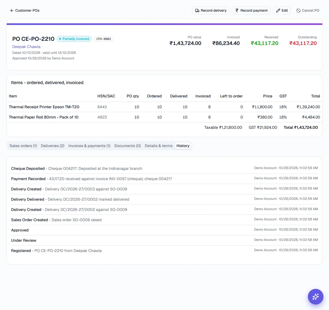The height and width of the screenshot is (310, 329).
Task: Click the Record delivery button
Action: click(x=211, y=11)
